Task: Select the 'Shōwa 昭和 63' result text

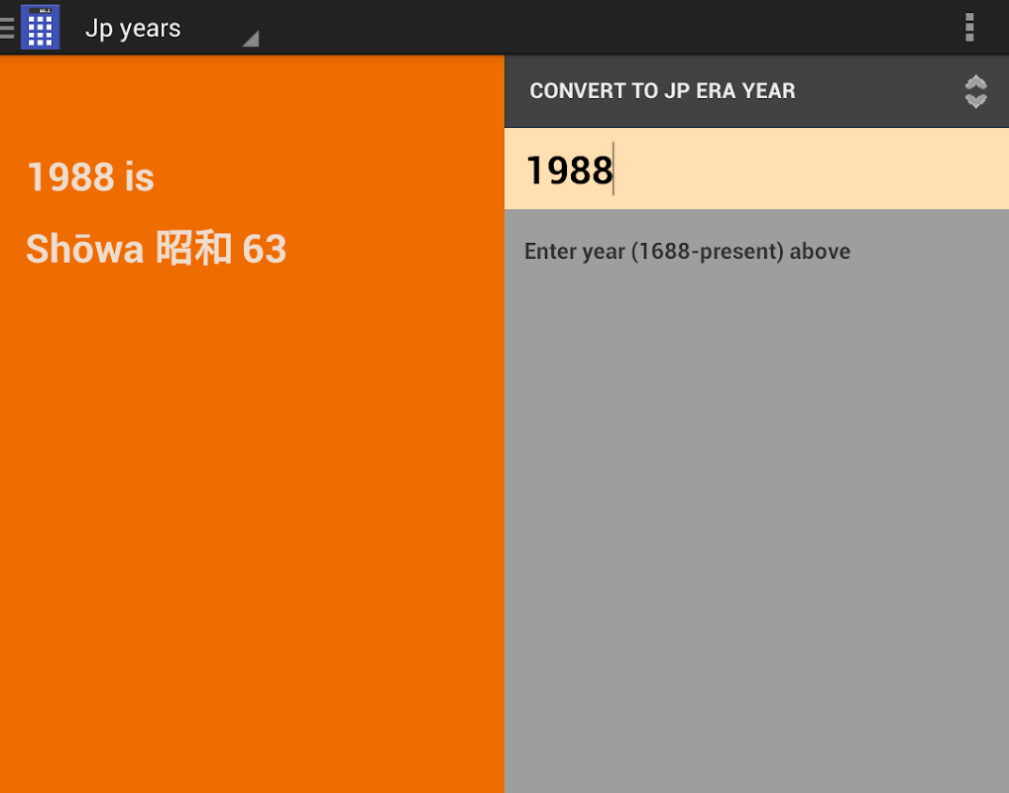Action: click(x=157, y=249)
